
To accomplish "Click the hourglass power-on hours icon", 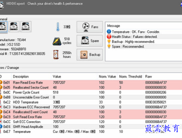I will [x=56, y=55].
